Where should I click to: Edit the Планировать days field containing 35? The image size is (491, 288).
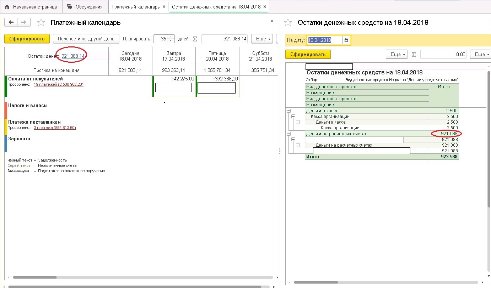[x=160, y=39]
